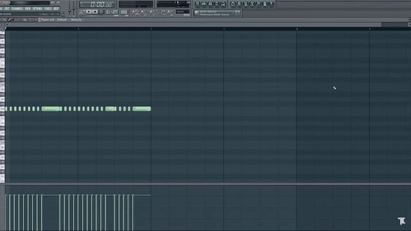Viewport: 411px width, 231px height.
Task: Show the Piano Roll via toolbar icon
Action: (210, 4)
